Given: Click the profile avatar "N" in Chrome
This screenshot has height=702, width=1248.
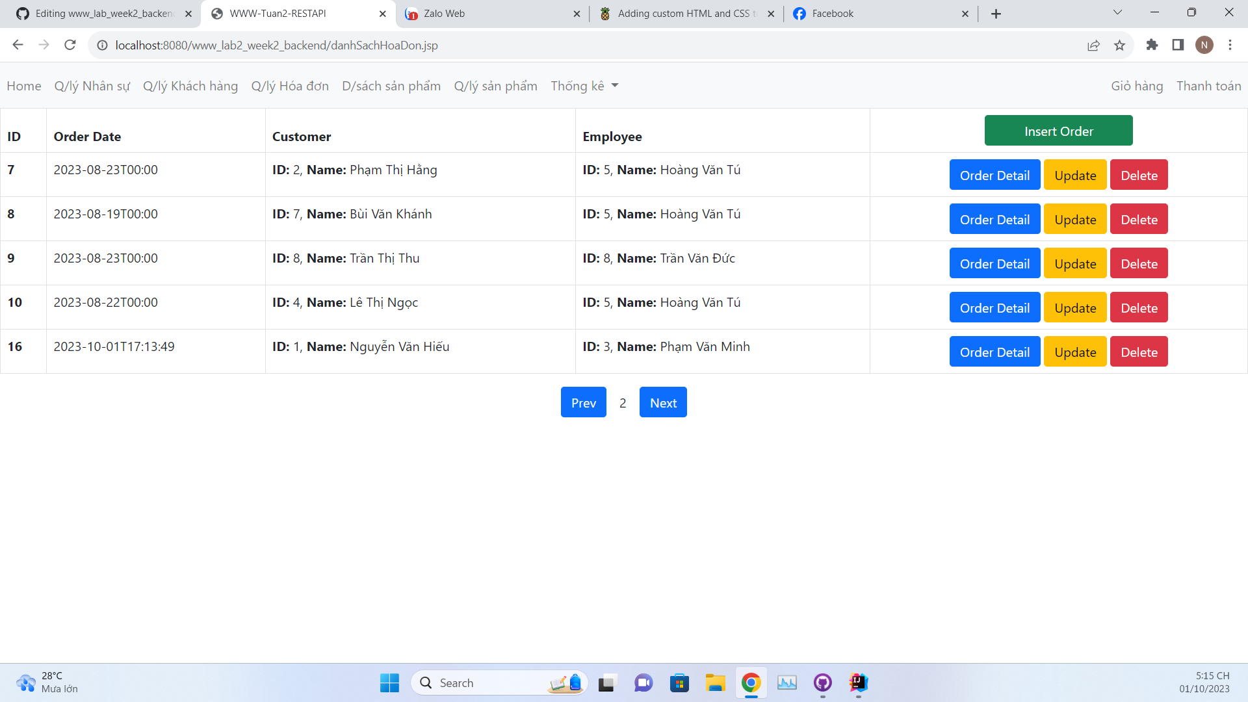Looking at the screenshot, I should pyautogui.click(x=1204, y=45).
